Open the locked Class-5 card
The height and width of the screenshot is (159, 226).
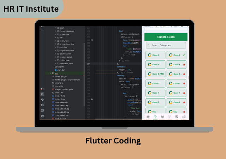tap(177, 74)
